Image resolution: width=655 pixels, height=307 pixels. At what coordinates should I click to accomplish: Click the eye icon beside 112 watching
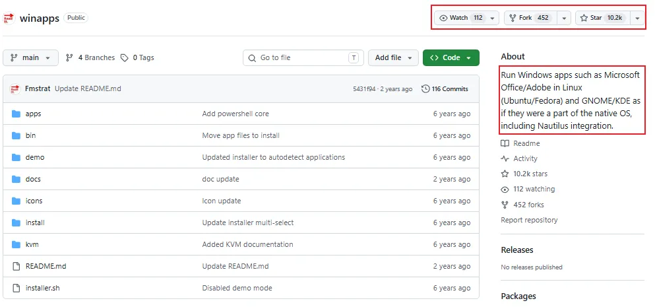(x=505, y=189)
